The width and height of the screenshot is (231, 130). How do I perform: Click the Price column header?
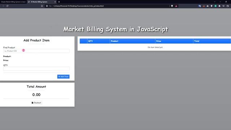point(174,41)
